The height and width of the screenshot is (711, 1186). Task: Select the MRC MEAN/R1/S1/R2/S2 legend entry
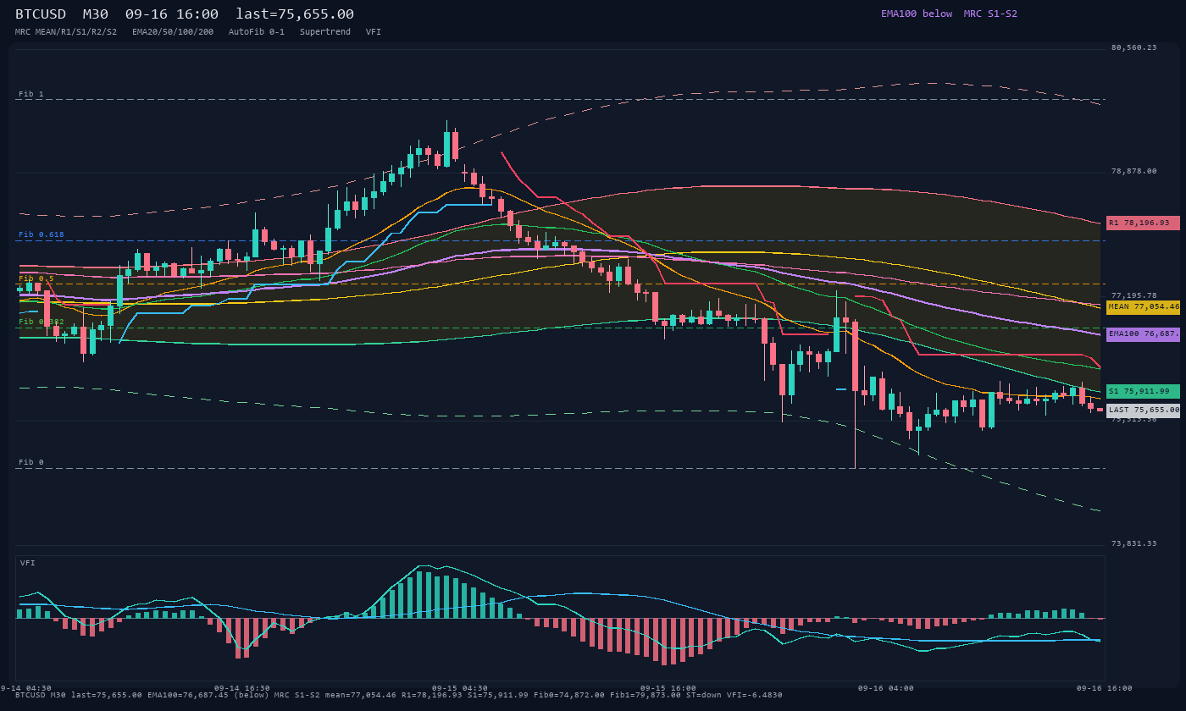tap(66, 32)
